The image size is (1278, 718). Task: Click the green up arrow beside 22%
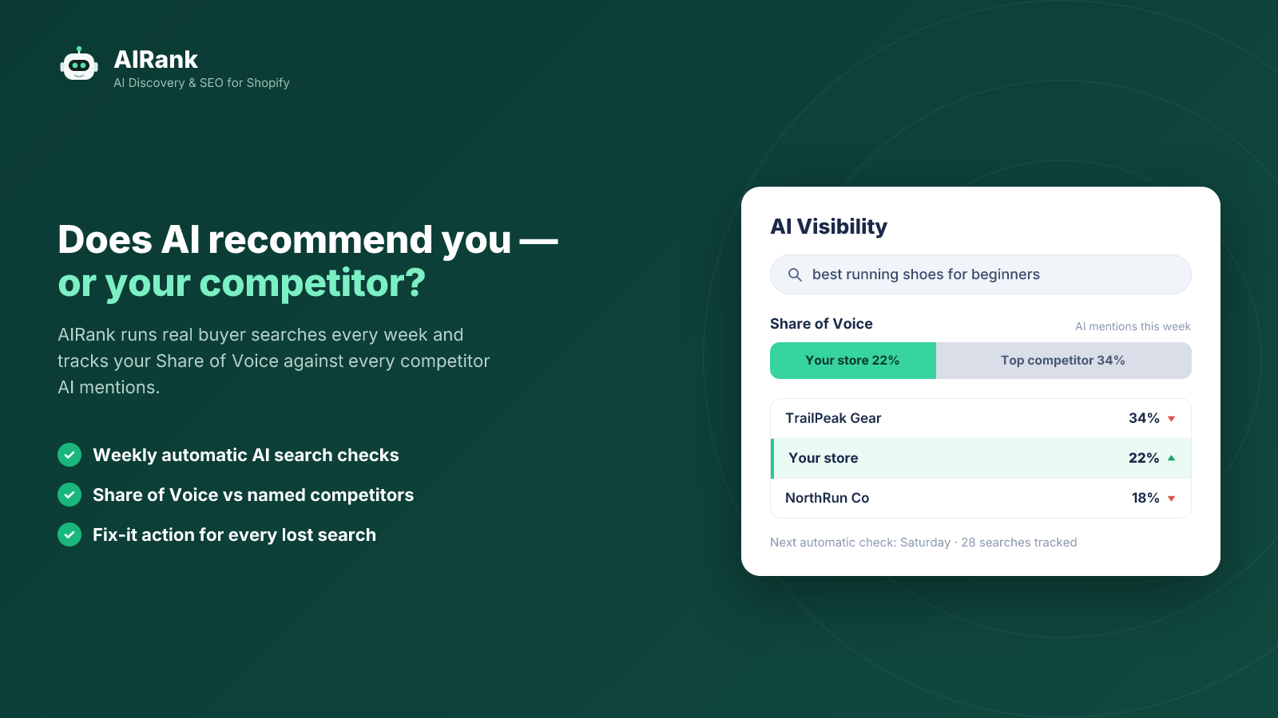coord(1172,458)
